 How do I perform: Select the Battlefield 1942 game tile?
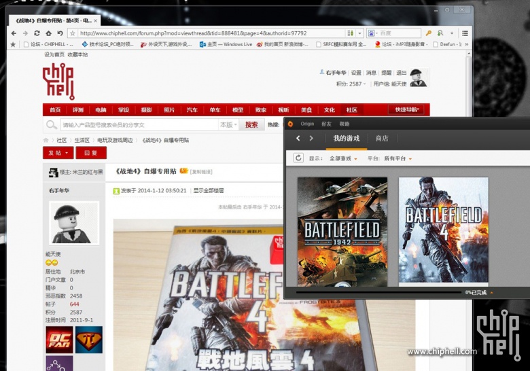point(342,232)
